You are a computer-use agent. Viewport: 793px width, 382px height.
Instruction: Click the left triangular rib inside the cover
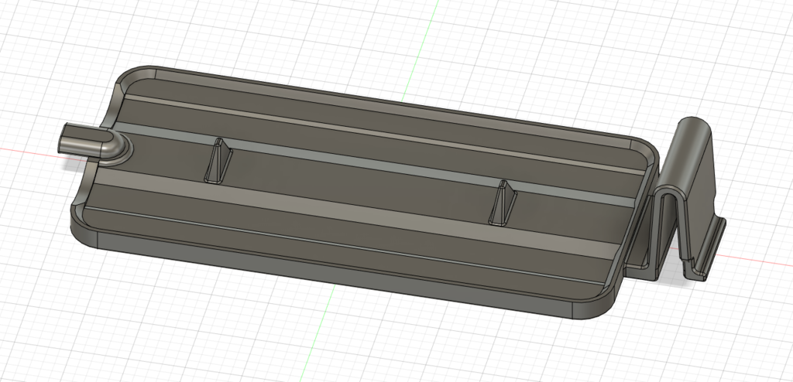[x=218, y=162]
